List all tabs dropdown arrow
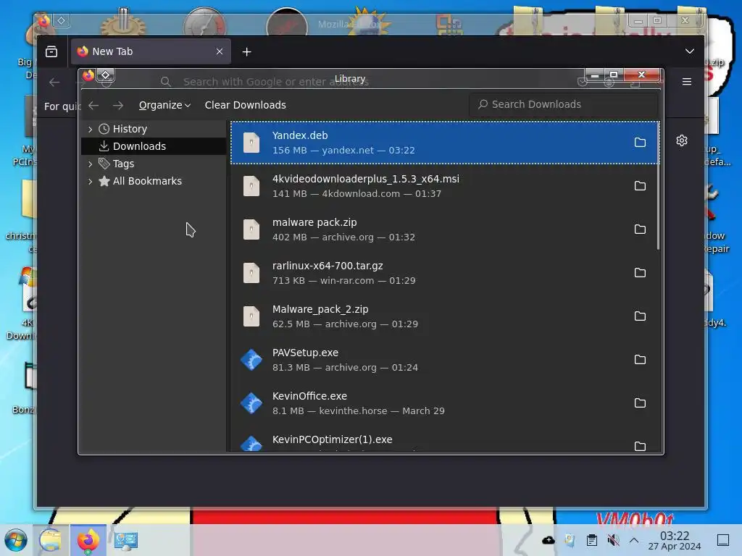 point(690,51)
